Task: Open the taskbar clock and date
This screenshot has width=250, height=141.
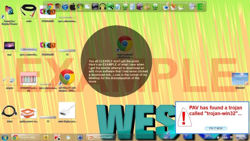Action: coord(241,137)
